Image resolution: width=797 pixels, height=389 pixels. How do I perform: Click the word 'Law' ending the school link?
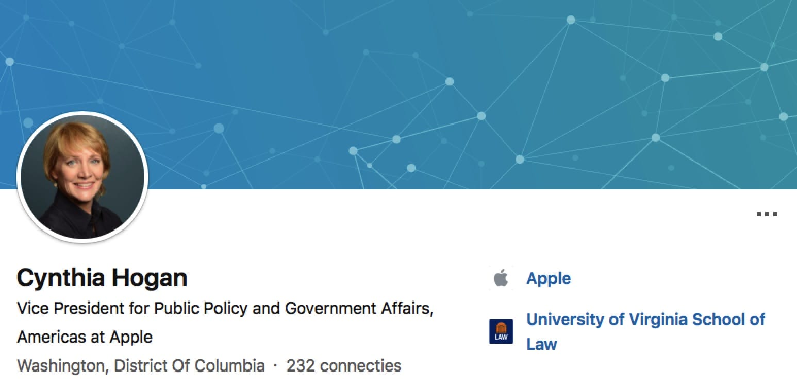tap(541, 344)
